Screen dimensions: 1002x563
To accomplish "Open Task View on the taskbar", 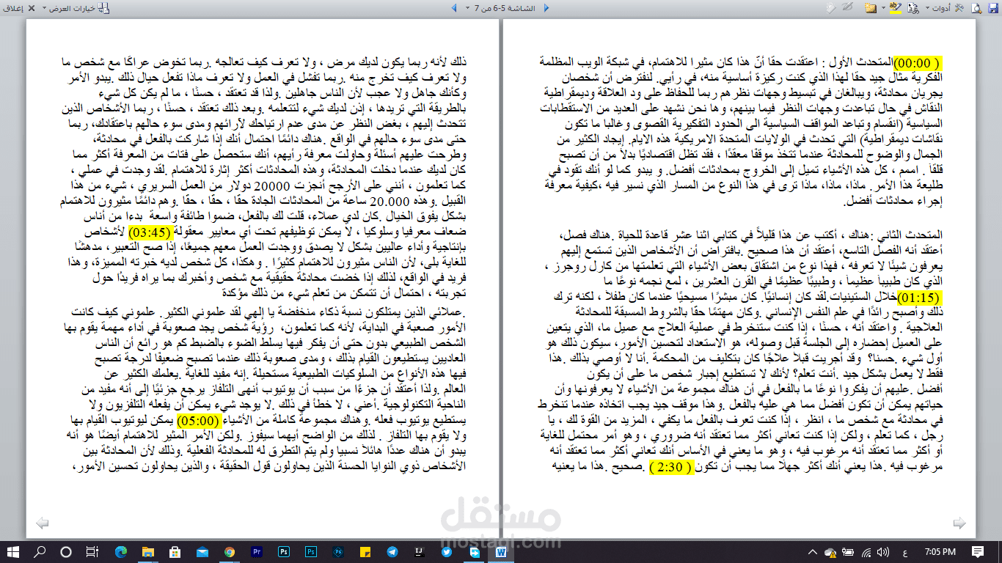I will pyautogui.click(x=92, y=553).
